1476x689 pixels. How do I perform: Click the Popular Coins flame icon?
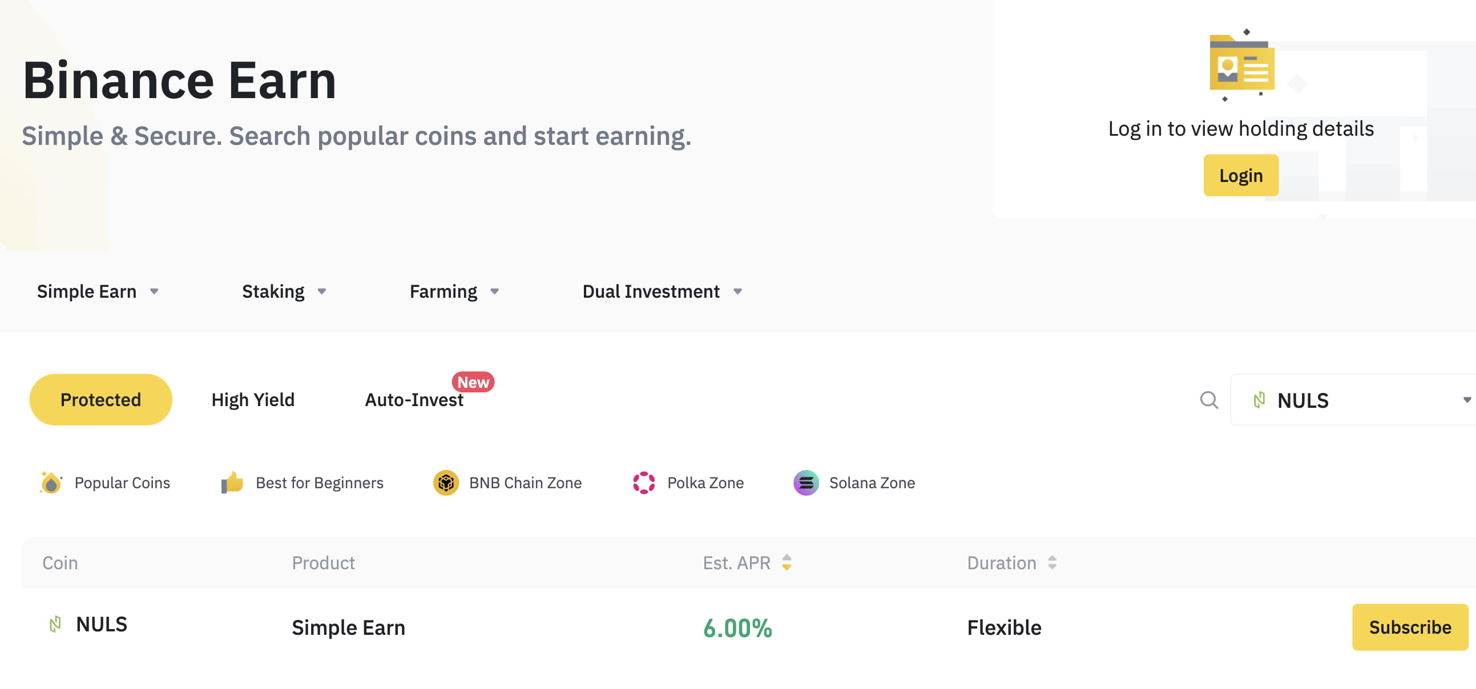pyautogui.click(x=51, y=483)
